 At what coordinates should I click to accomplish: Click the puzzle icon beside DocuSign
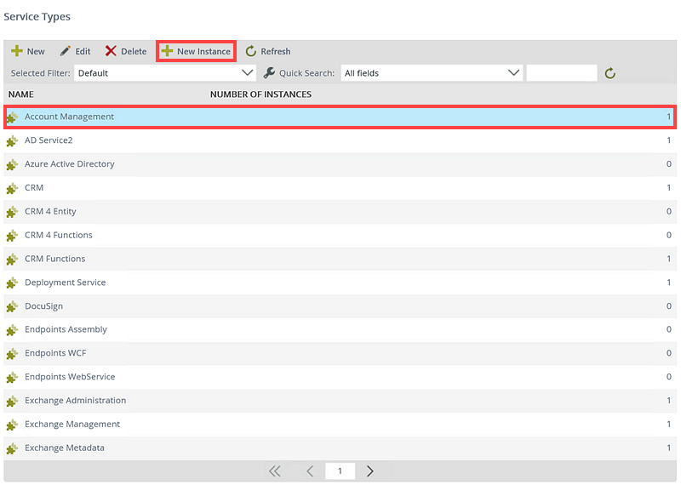pyautogui.click(x=12, y=307)
